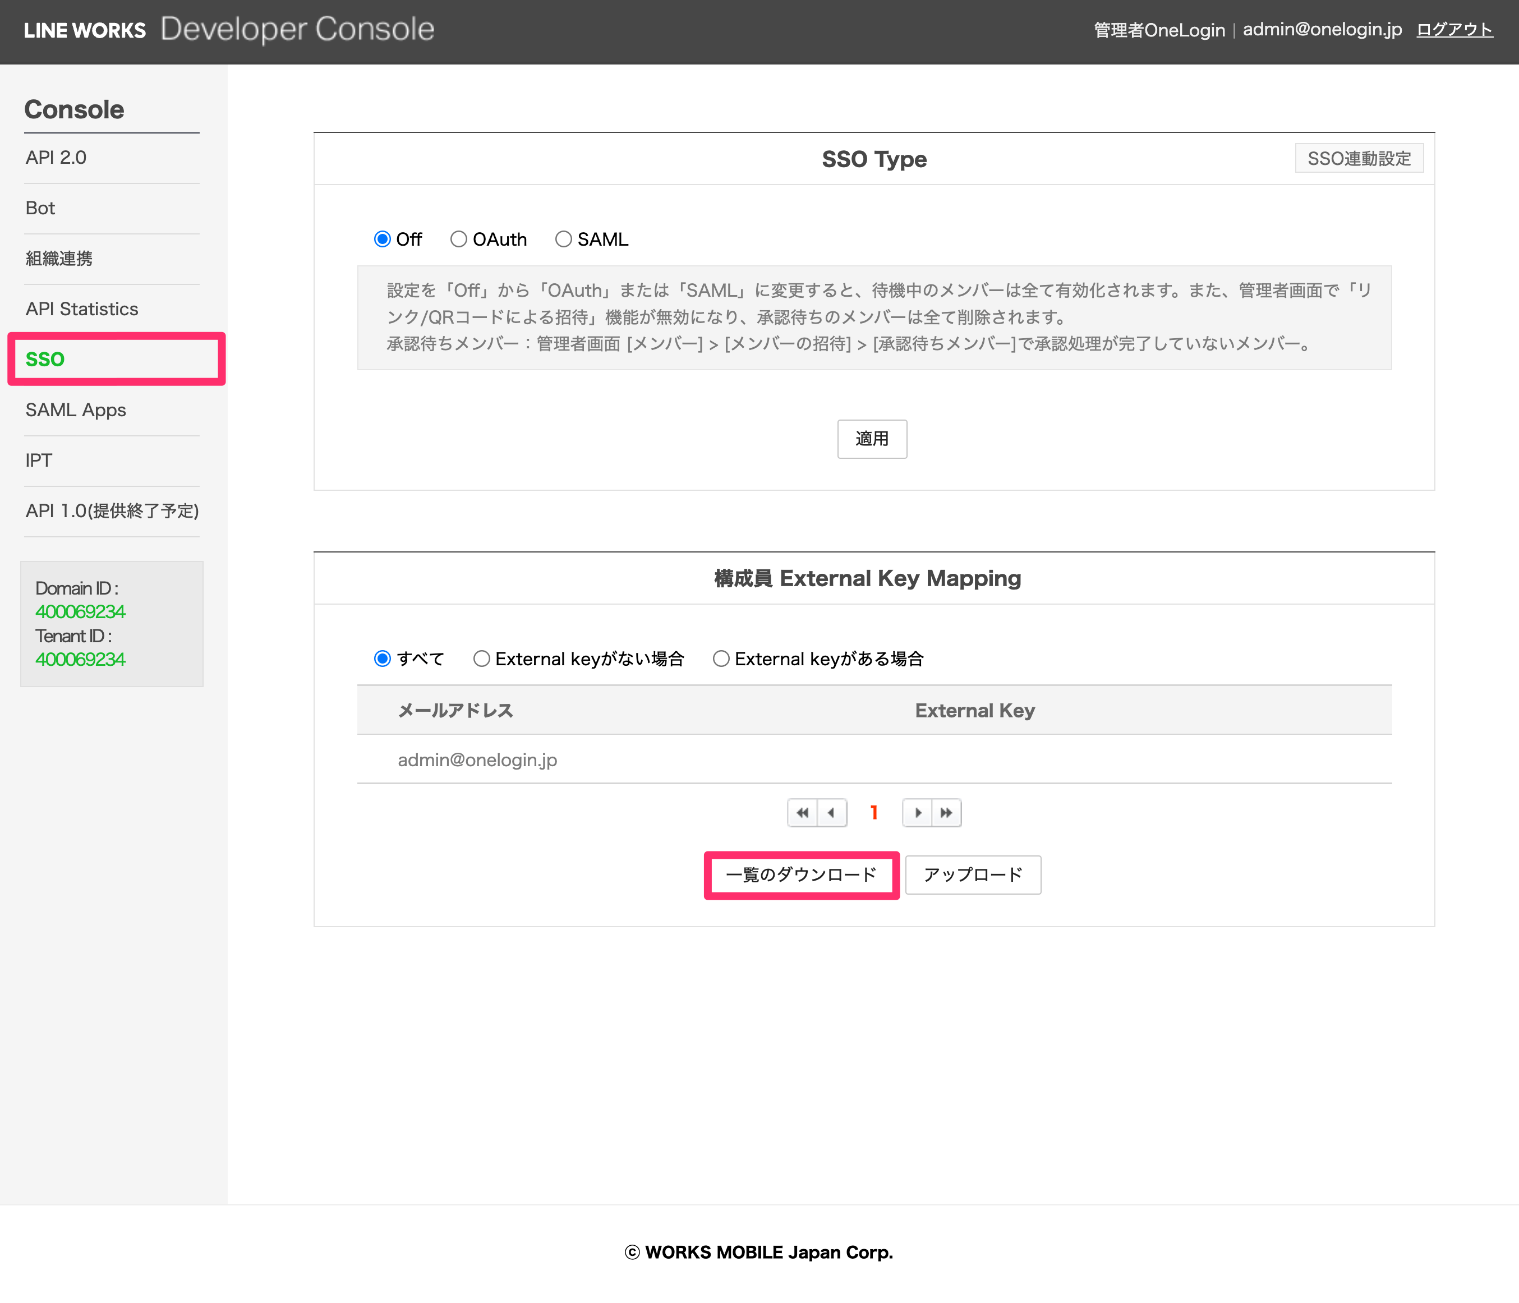1519x1303 pixels.
Task: Click 構成員 External Key Mapping heading
Action: coord(867,578)
